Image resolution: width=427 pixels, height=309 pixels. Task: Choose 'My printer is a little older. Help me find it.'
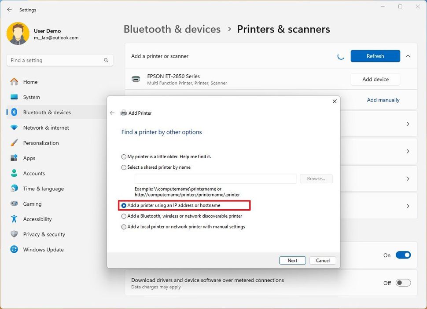[x=124, y=157]
